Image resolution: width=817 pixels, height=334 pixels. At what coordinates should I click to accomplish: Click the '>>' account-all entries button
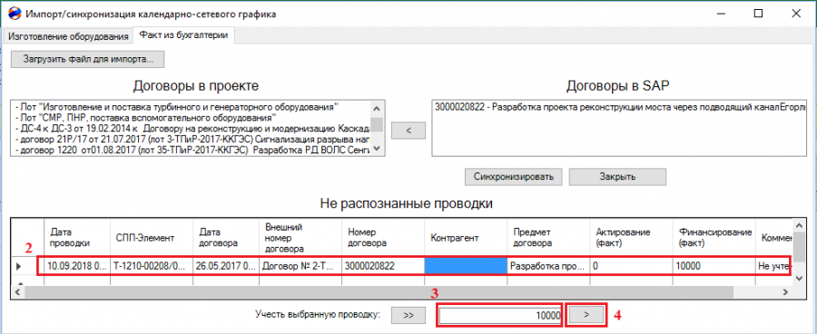(x=408, y=314)
